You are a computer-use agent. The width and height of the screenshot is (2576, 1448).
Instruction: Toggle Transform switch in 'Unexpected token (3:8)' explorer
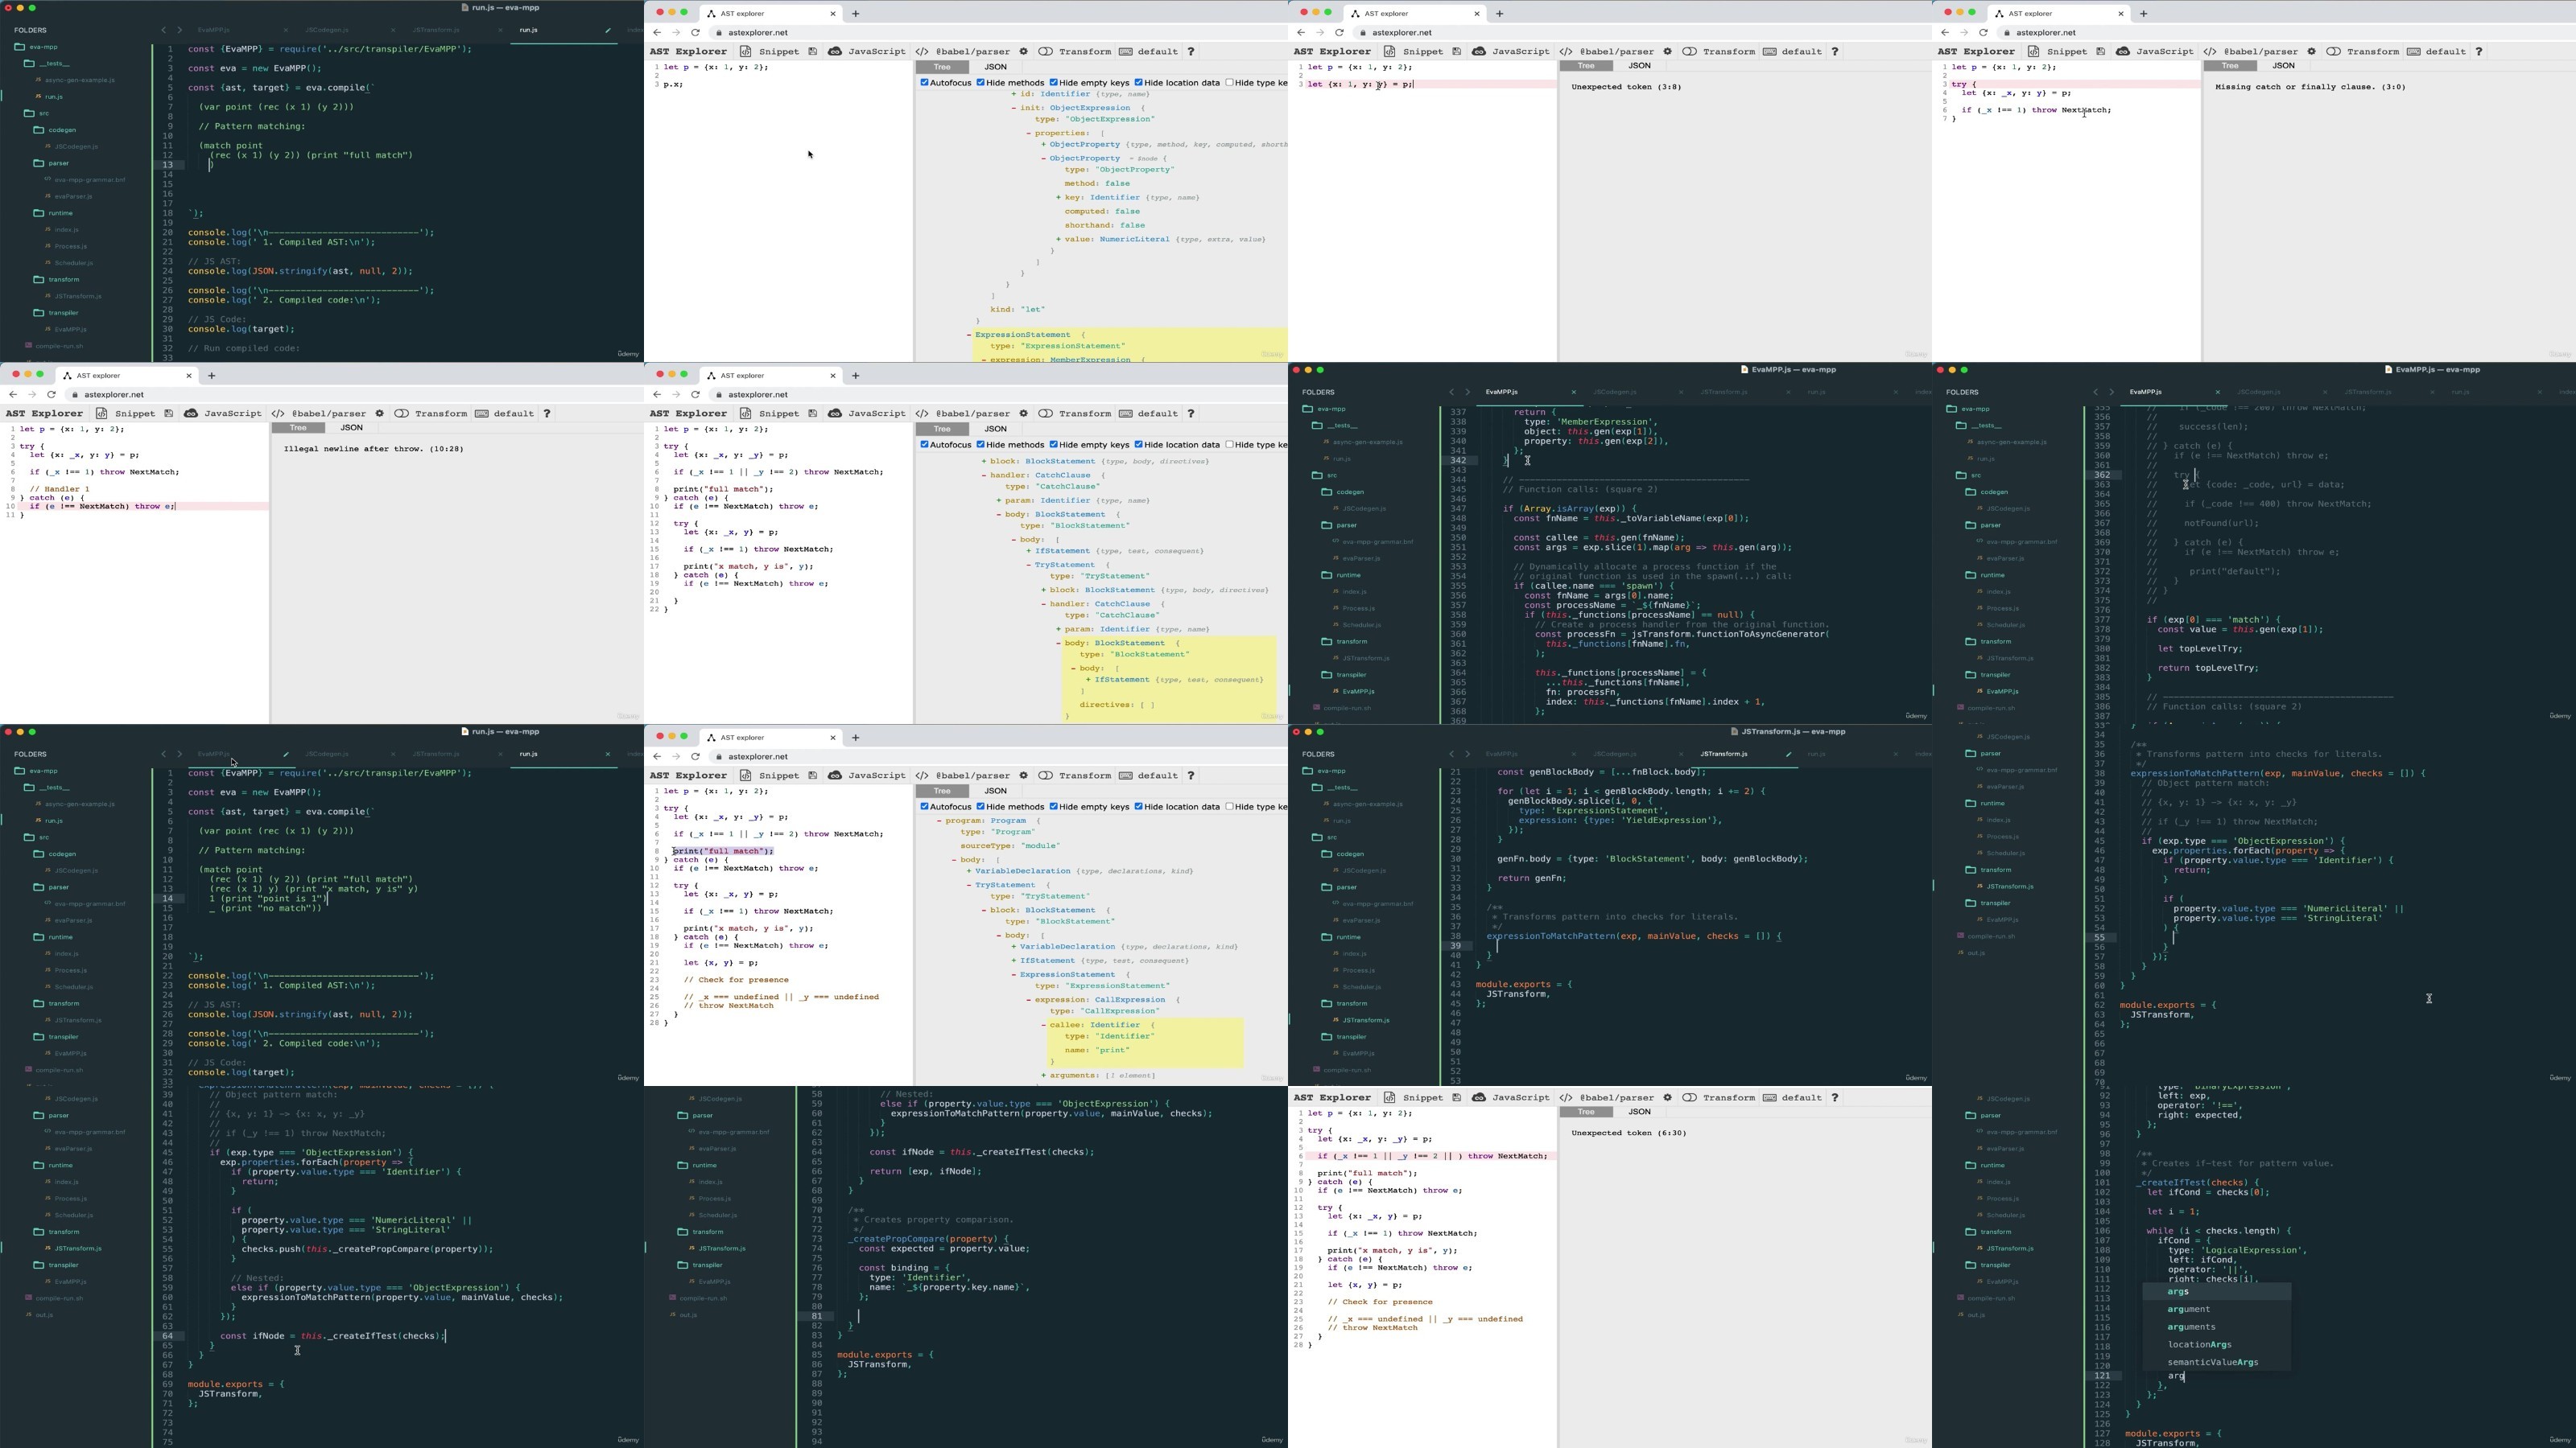(1689, 51)
